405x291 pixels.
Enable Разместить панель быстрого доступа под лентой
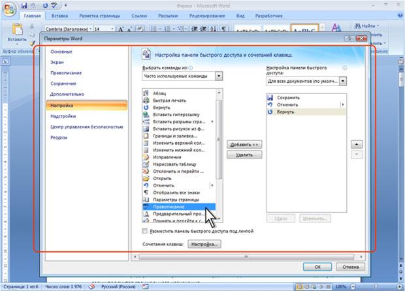[145, 231]
